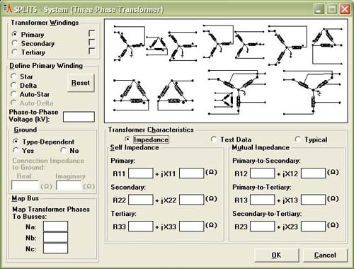Select the Secondary winding radio button
This screenshot has width=354, height=269.
[x=15, y=43]
